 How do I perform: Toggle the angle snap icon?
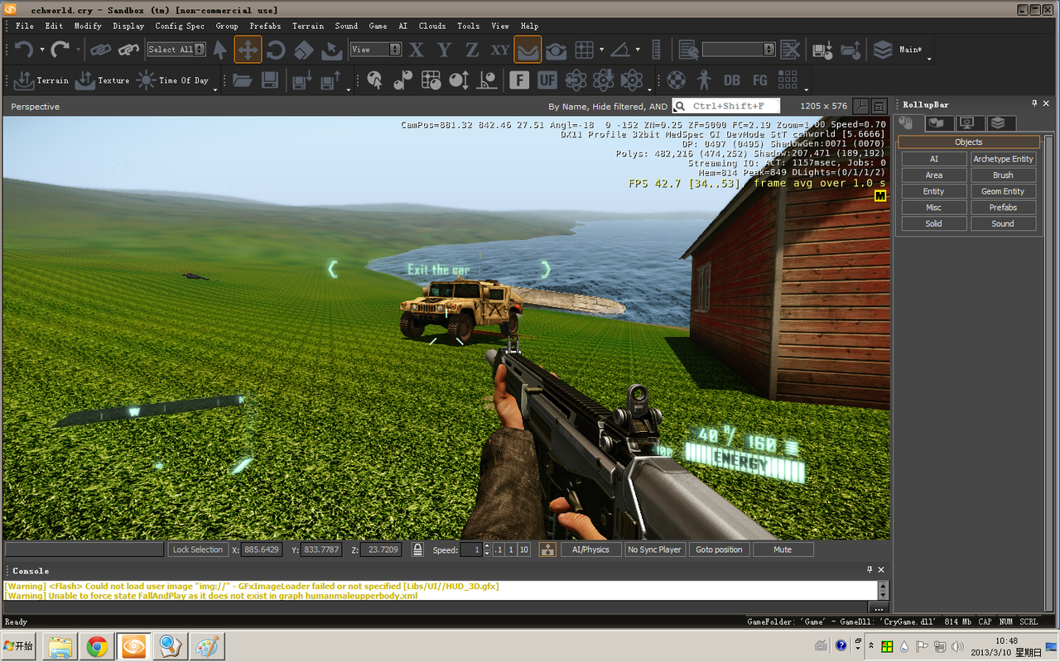[620, 50]
